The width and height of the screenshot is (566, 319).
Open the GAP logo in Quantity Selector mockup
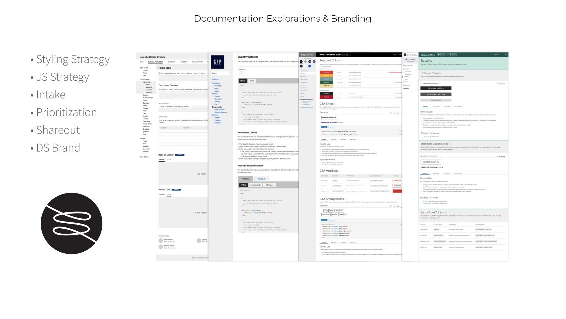[x=217, y=62]
